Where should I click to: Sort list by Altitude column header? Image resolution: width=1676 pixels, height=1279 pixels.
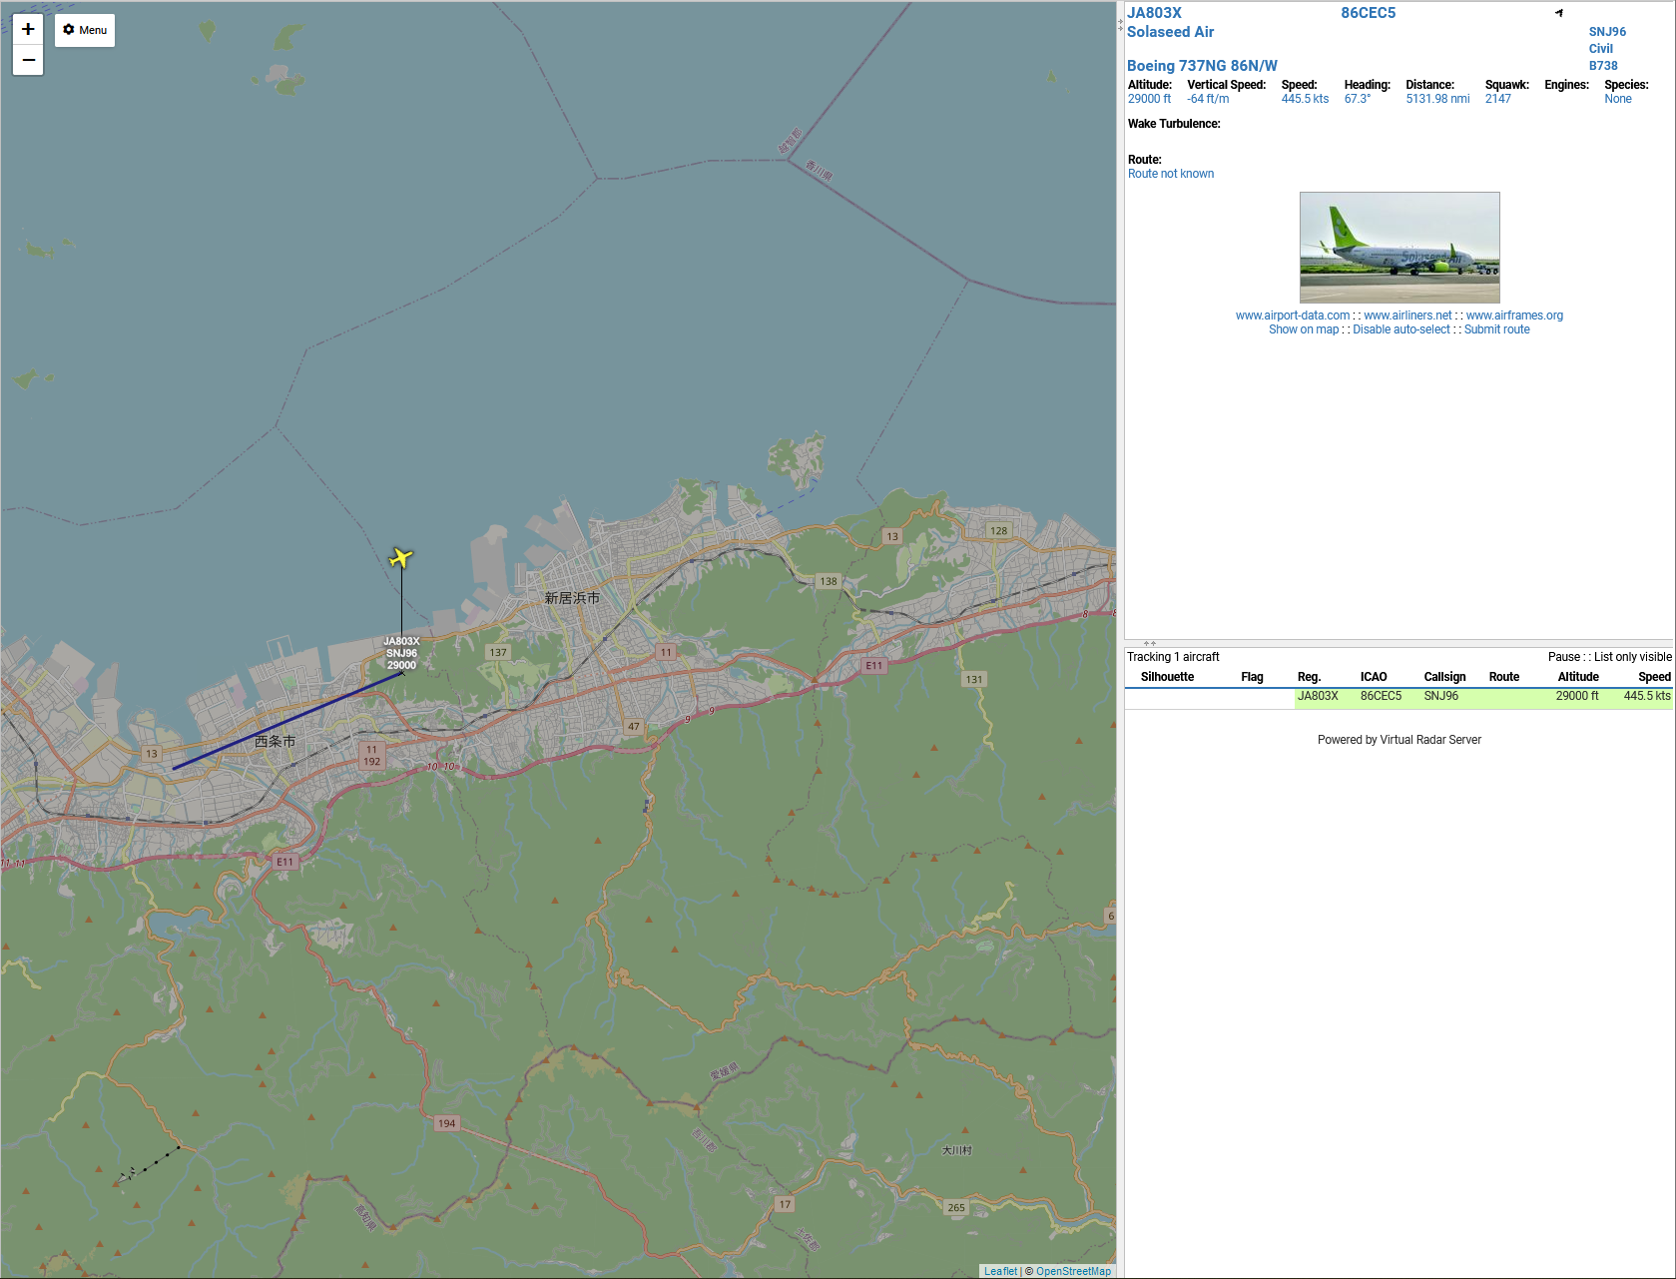click(1578, 677)
